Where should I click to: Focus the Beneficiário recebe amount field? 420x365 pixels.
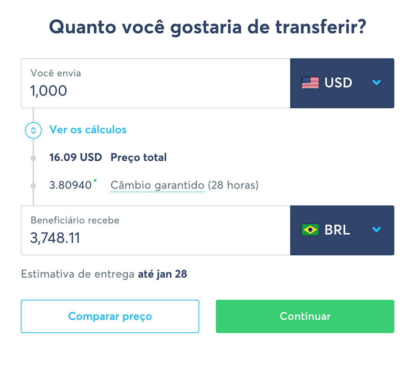pos(156,230)
